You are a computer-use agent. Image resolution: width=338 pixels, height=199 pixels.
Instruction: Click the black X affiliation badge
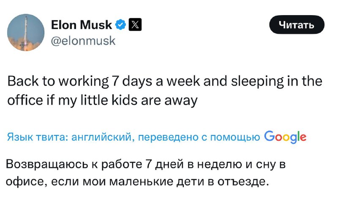click(134, 26)
